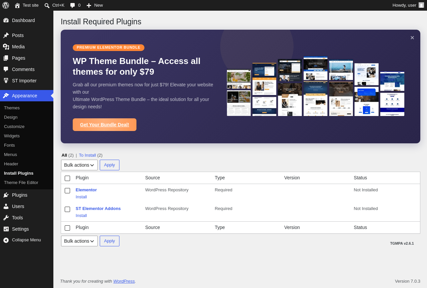Toggle the select-all checkbox in table header
The height and width of the screenshot is (288, 427).
click(67, 178)
